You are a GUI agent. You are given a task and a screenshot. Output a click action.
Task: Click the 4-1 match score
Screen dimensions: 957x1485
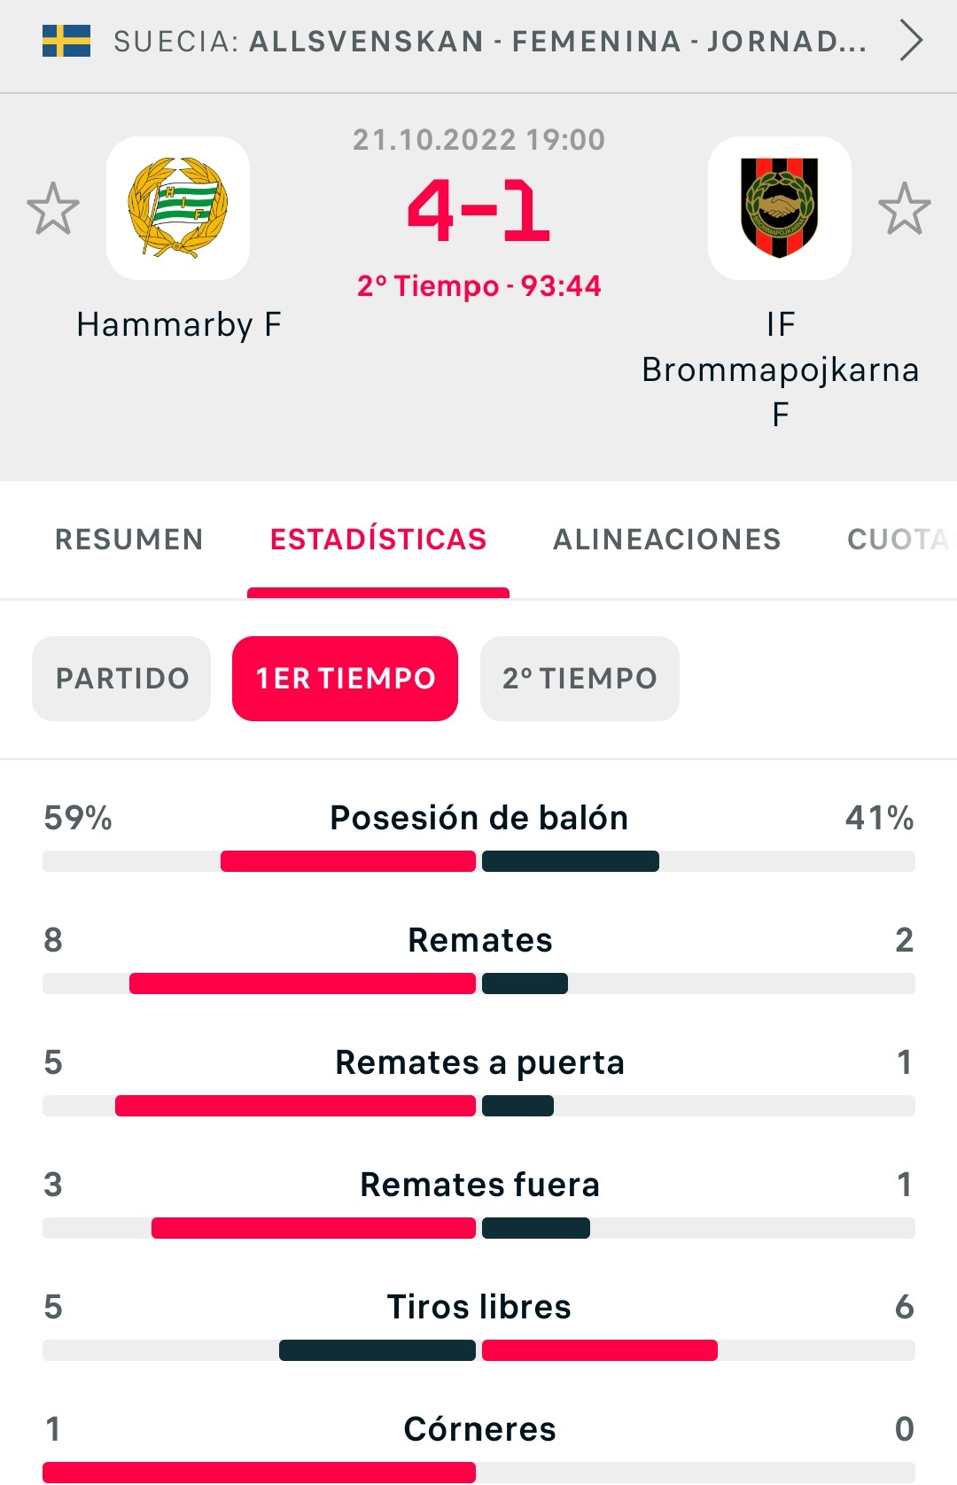click(478, 211)
